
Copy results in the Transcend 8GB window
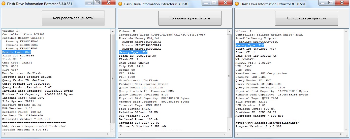190,18
